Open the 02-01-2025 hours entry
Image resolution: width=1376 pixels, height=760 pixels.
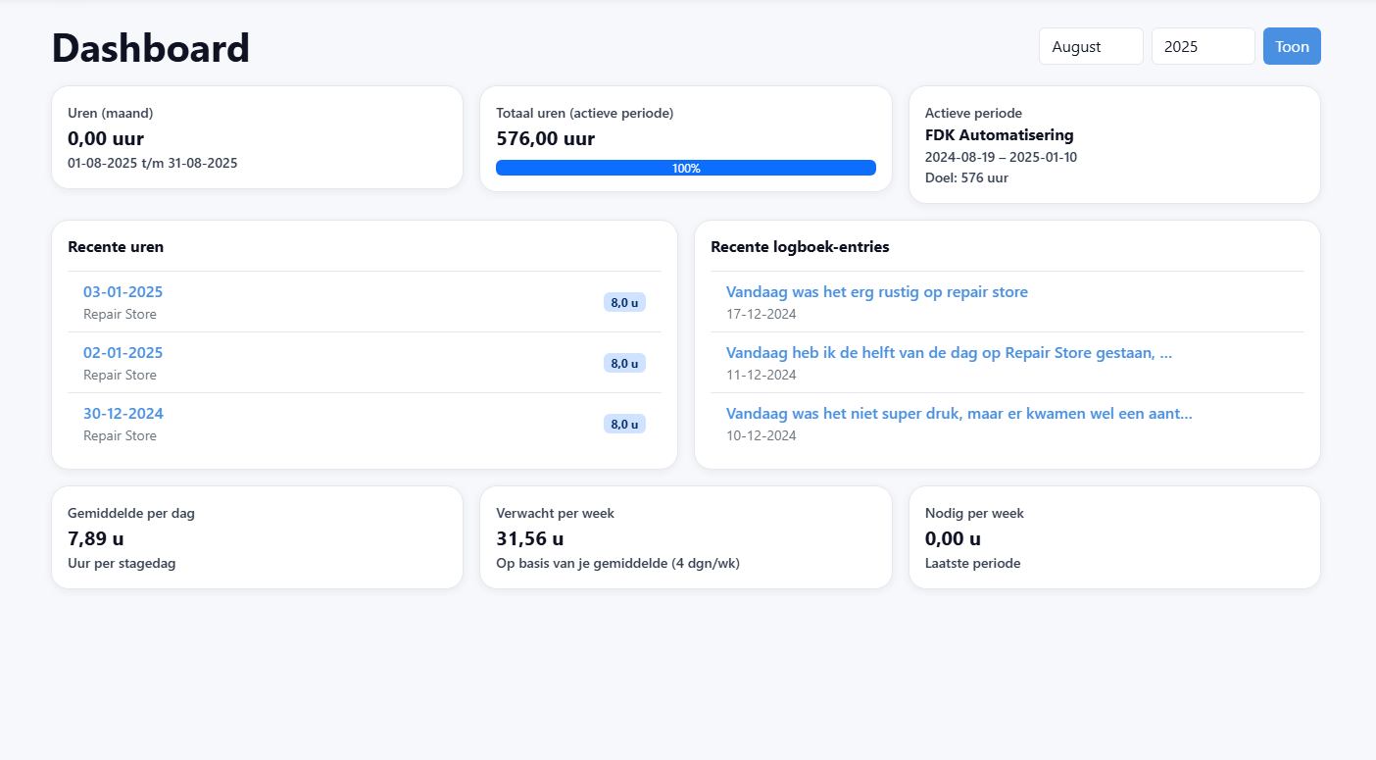[123, 352]
